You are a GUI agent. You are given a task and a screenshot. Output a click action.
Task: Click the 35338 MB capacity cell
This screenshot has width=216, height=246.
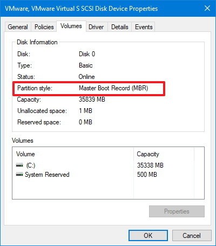click(150, 165)
